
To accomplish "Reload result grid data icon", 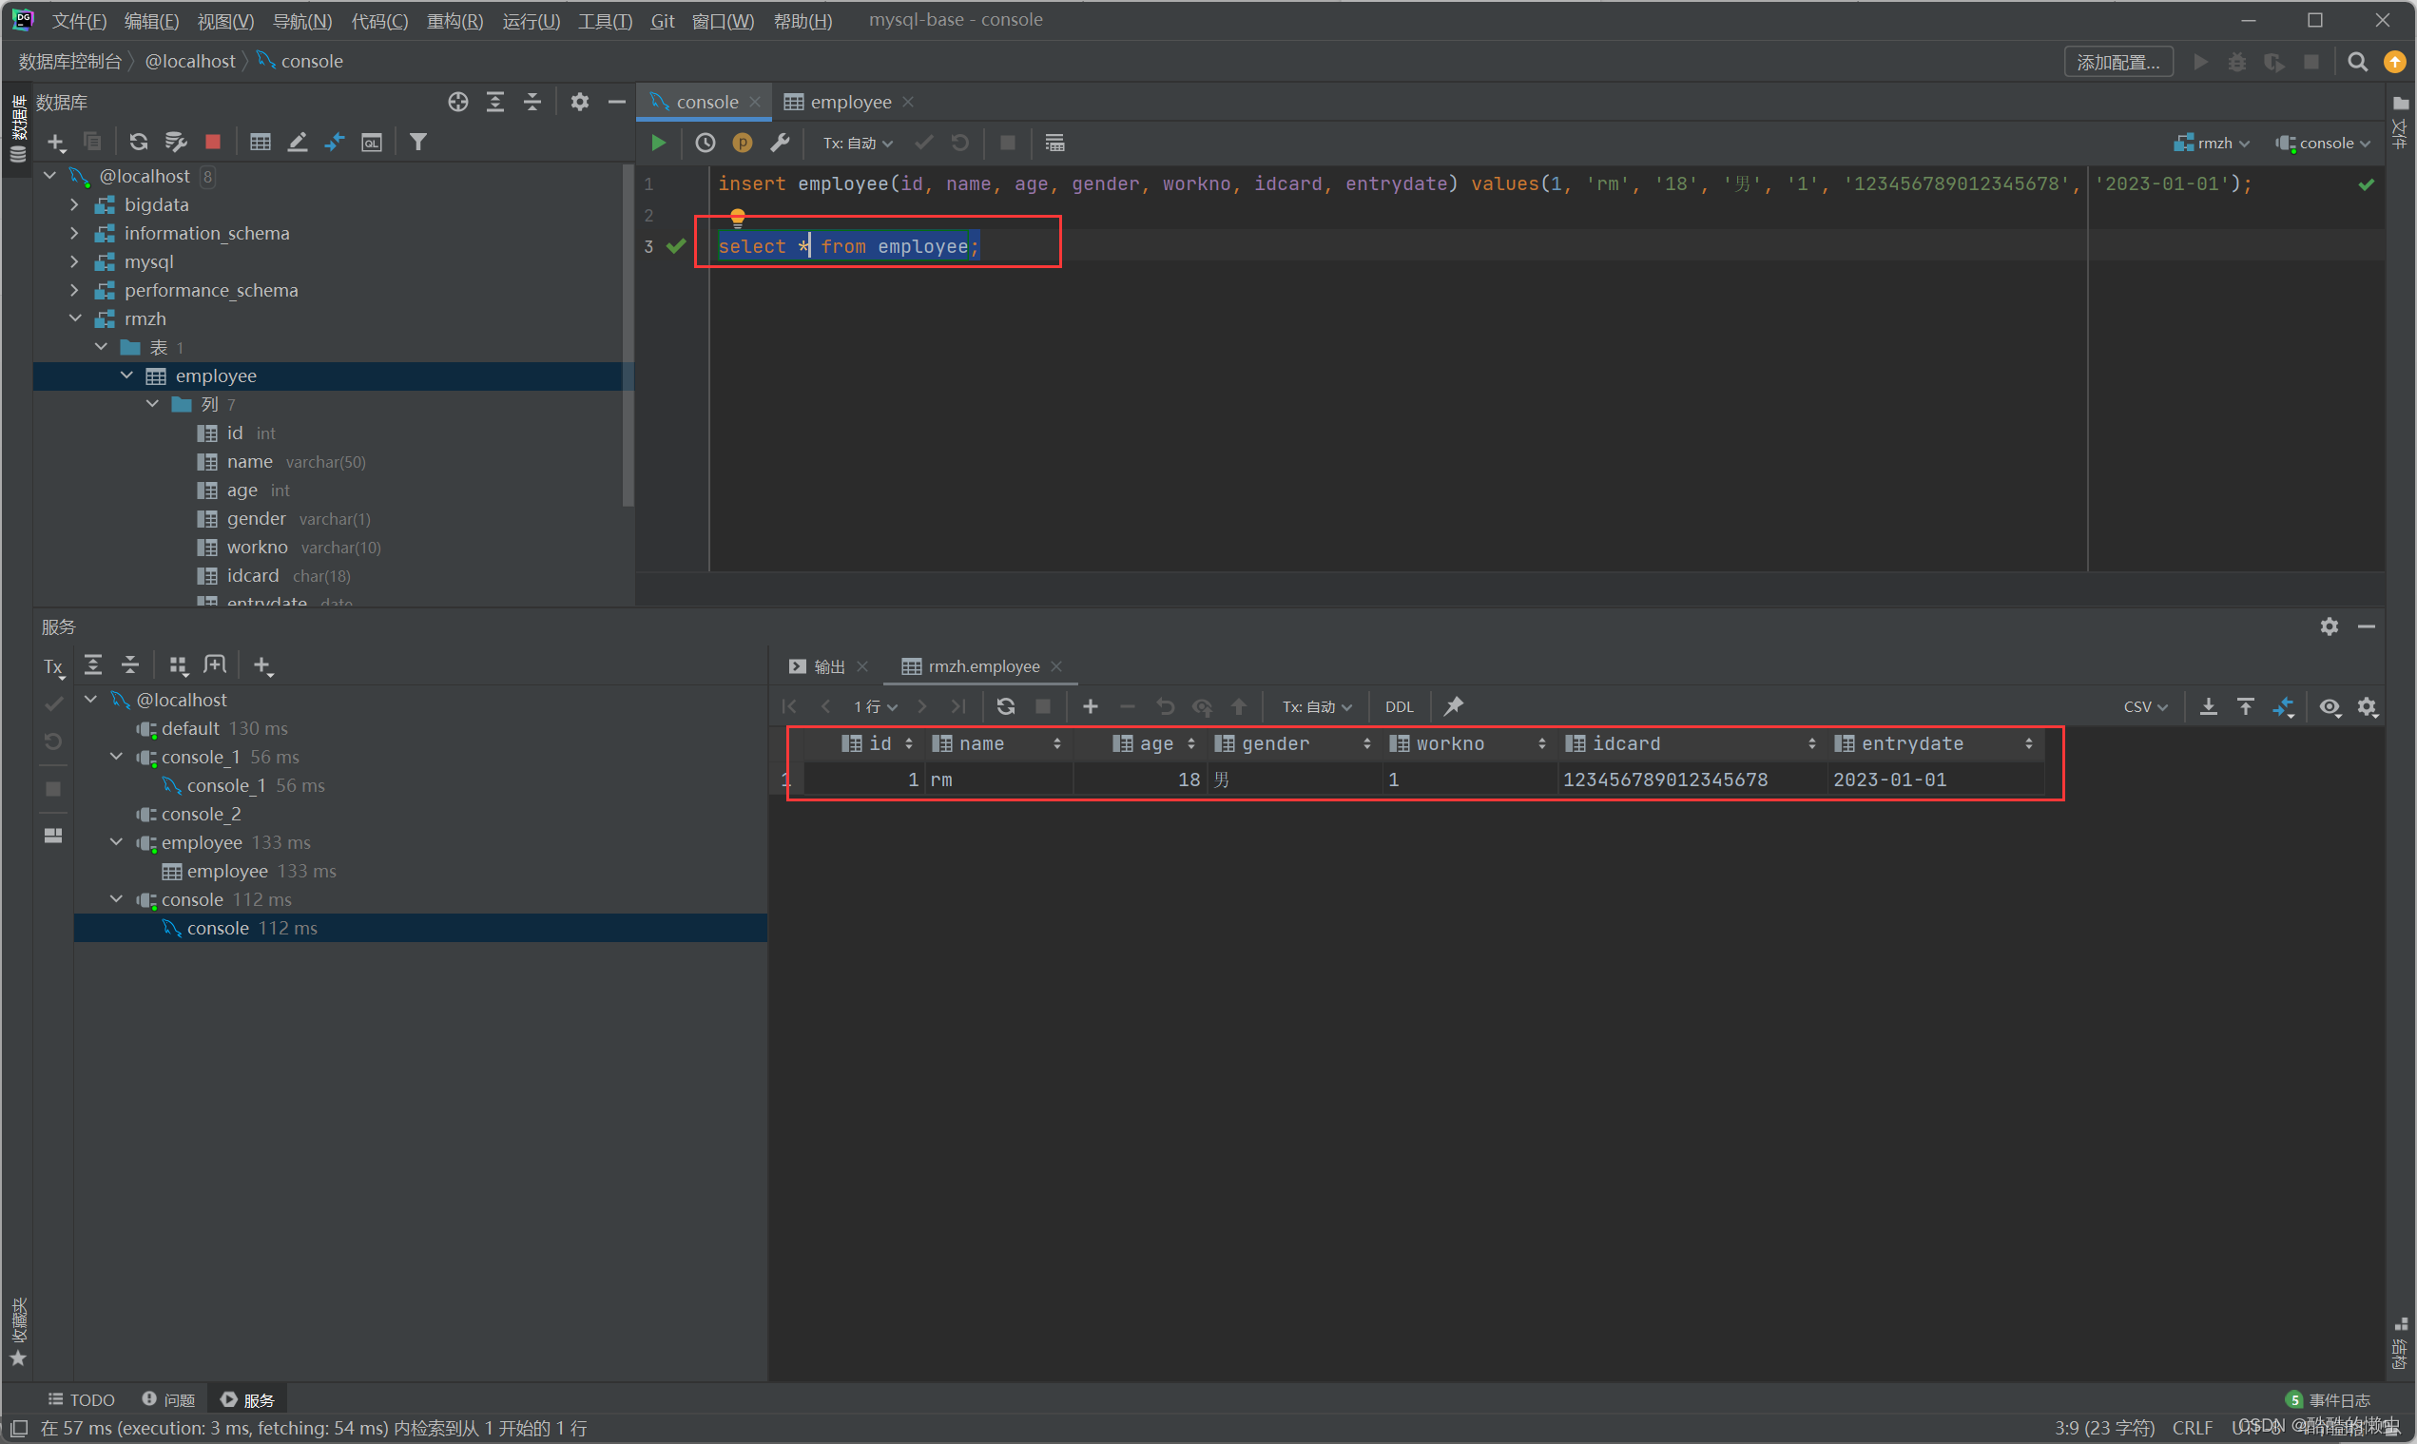I will 1005,706.
